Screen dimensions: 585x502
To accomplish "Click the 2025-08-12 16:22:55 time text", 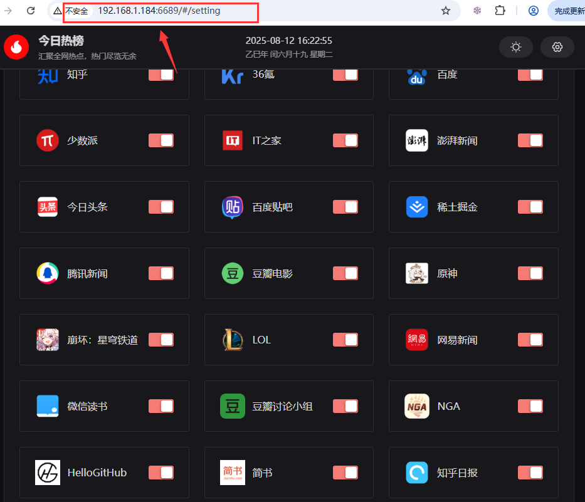I will coord(289,40).
